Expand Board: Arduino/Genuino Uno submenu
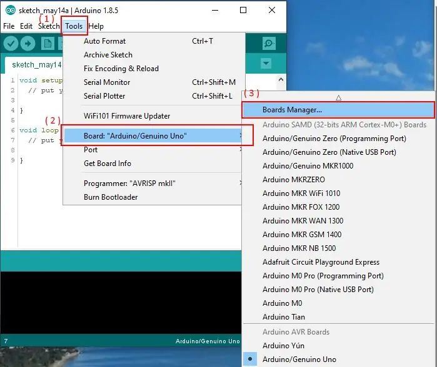The width and height of the screenshot is (437, 367). tap(153, 136)
